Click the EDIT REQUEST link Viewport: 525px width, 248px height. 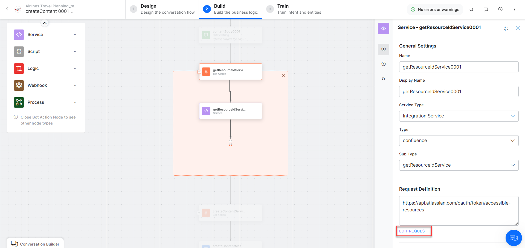(413, 231)
